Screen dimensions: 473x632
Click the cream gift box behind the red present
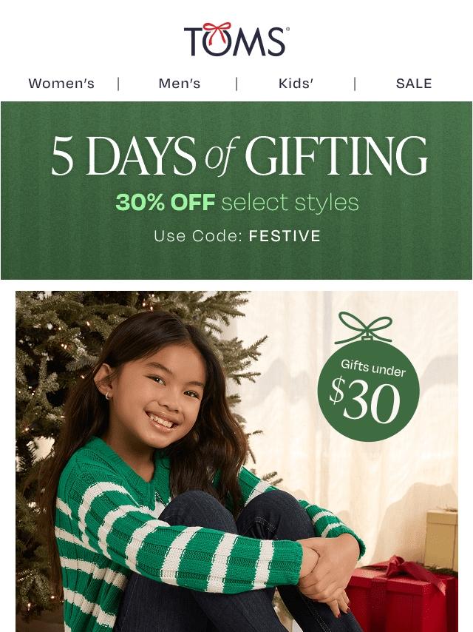pos(441,538)
